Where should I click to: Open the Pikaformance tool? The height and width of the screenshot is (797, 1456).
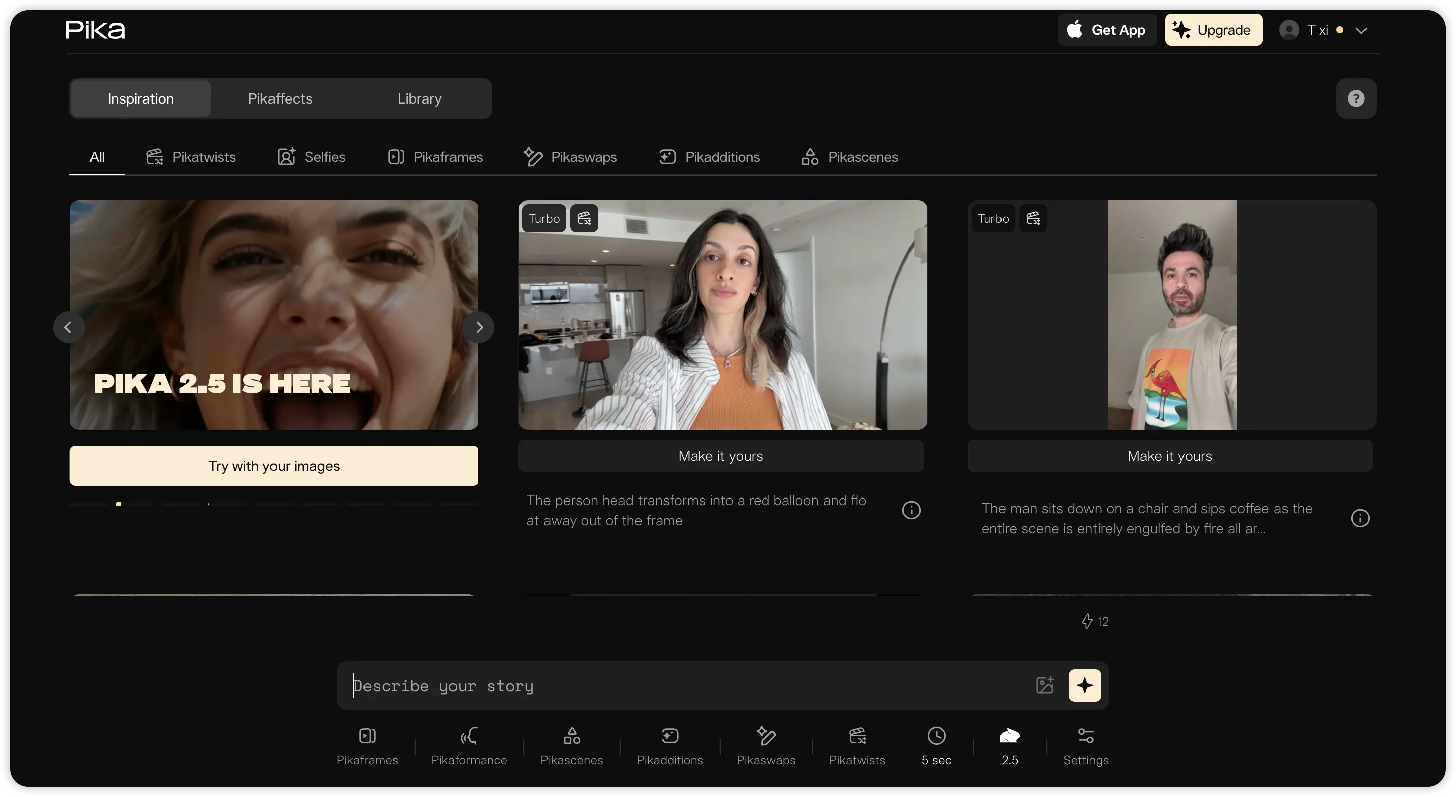pyautogui.click(x=469, y=746)
